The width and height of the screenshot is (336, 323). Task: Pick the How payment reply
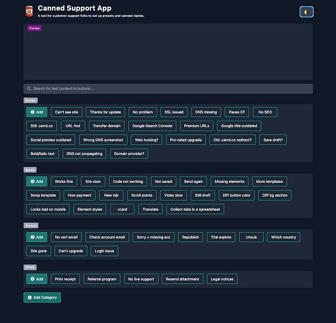click(80, 195)
